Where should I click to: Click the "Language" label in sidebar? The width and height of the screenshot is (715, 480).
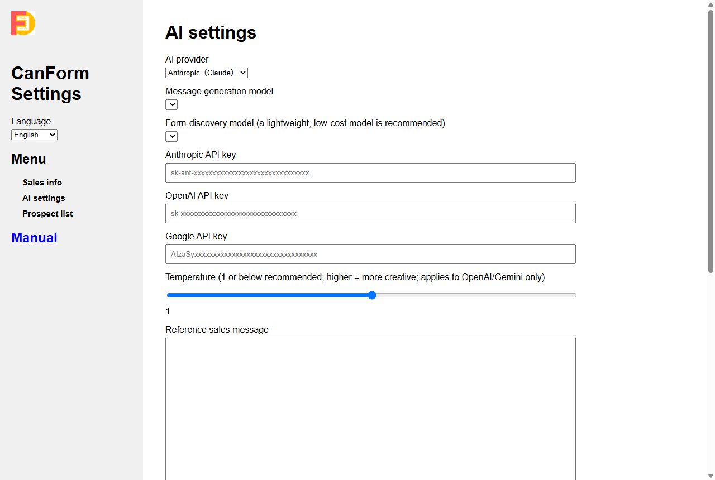(31, 121)
